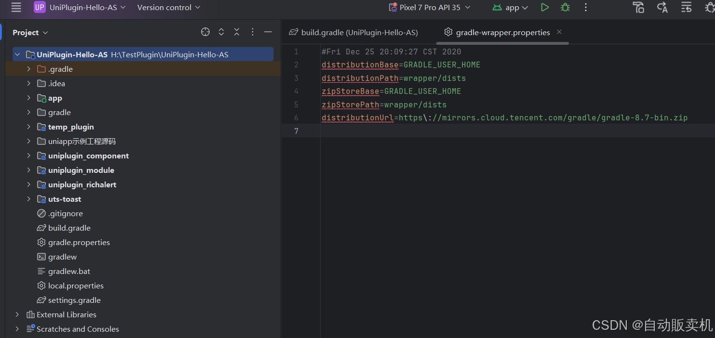715x338 pixels.
Task: Click the gradlew terminal file icon
Action: [x=41, y=257]
